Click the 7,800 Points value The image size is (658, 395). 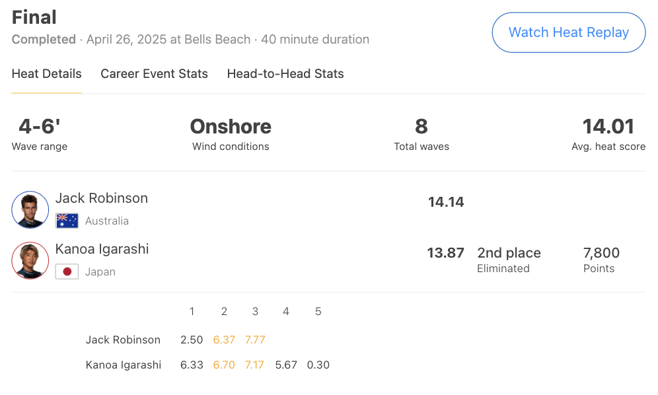point(601,253)
